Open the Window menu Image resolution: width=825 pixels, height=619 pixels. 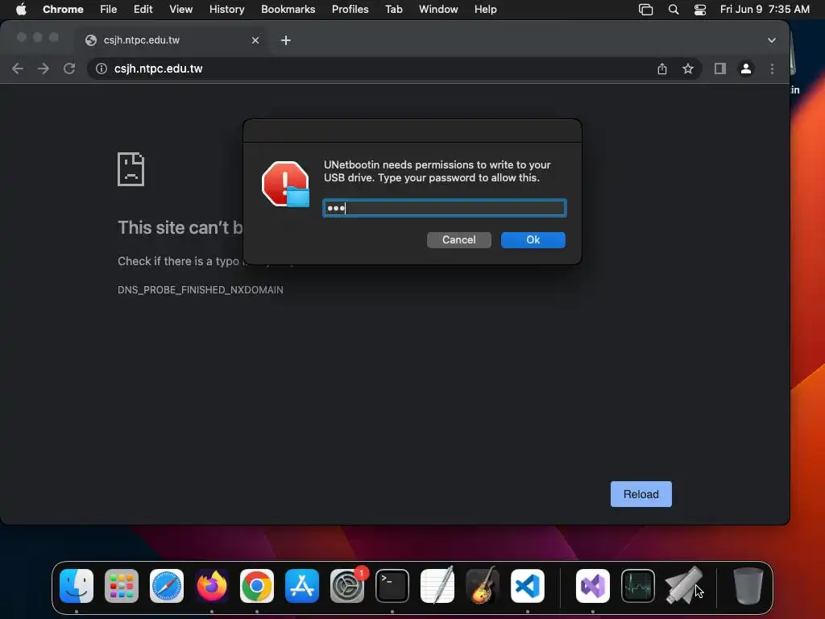438,9
